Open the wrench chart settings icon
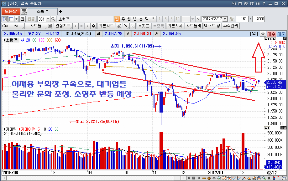Screen dimensions: 288x181 pos(132,26)
